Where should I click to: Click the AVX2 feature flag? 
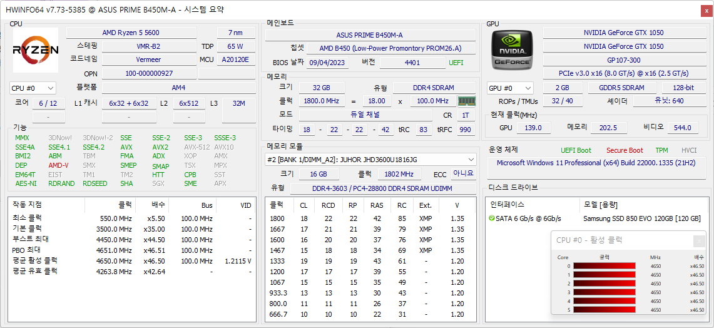click(x=160, y=147)
